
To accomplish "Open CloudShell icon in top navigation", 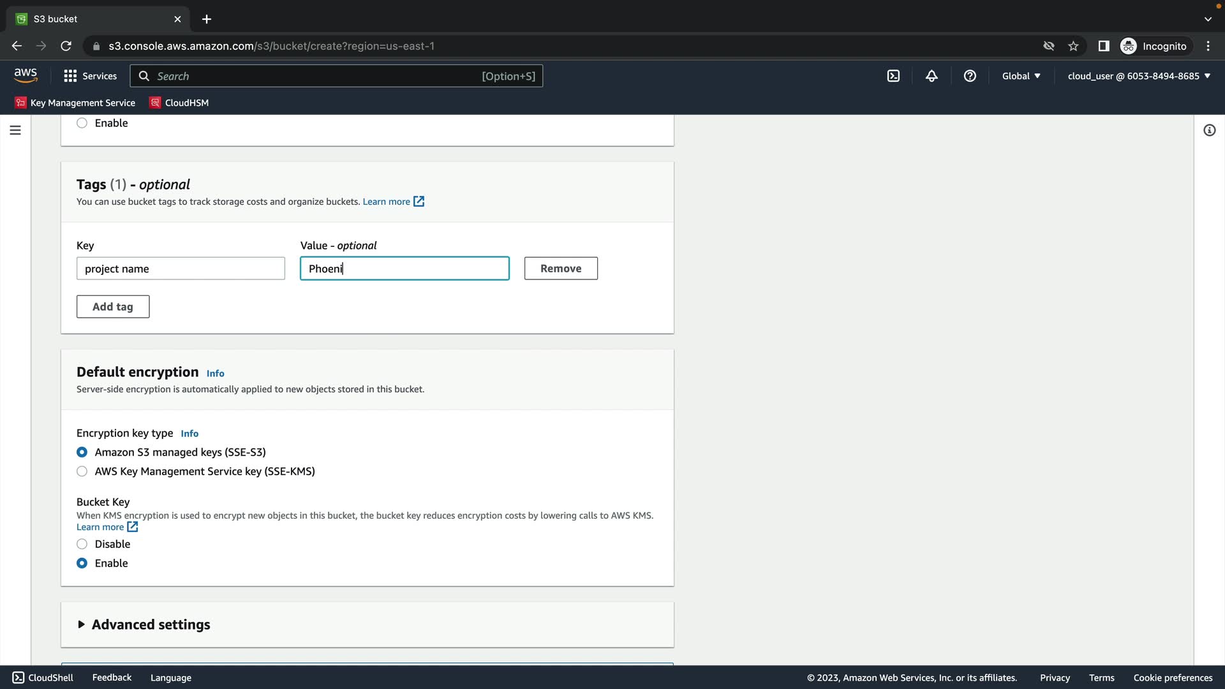I will tap(893, 76).
